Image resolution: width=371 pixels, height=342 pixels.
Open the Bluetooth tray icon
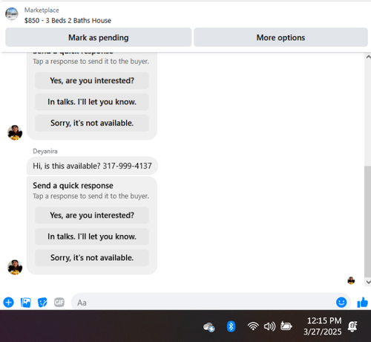(x=231, y=326)
